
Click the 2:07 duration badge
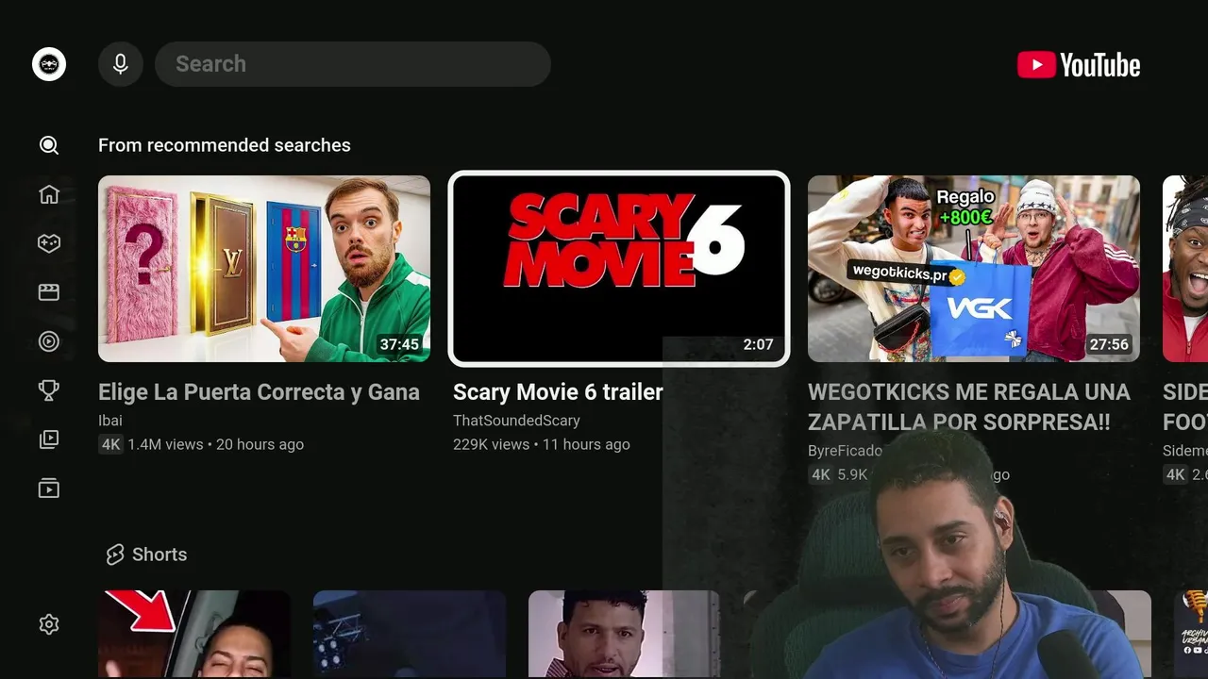pos(758,345)
